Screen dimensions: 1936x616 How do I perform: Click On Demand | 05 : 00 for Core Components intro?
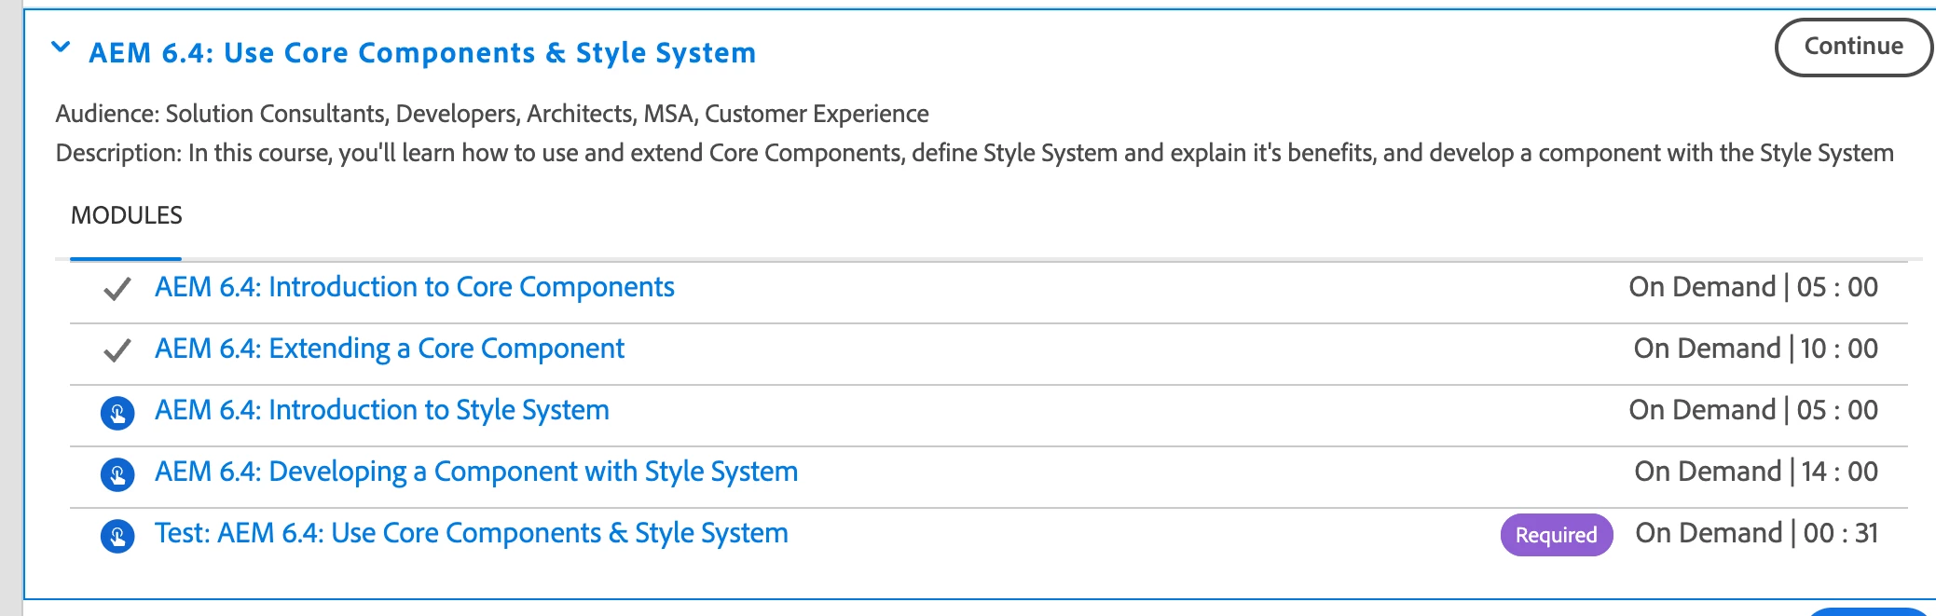click(1753, 287)
